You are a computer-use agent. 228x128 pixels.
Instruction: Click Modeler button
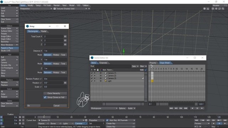[x=220, y=6]
